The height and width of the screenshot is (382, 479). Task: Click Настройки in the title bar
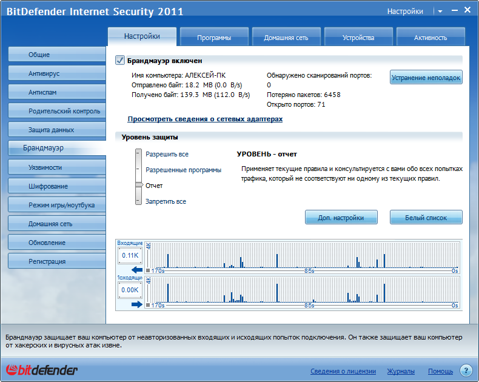405,12
